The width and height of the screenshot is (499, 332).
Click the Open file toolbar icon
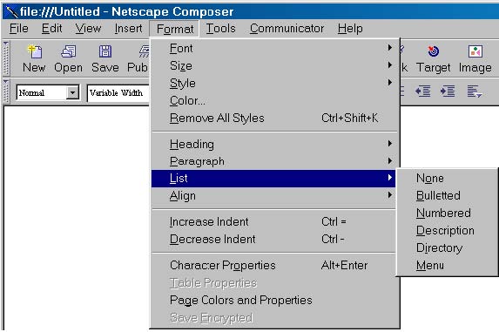(x=69, y=51)
